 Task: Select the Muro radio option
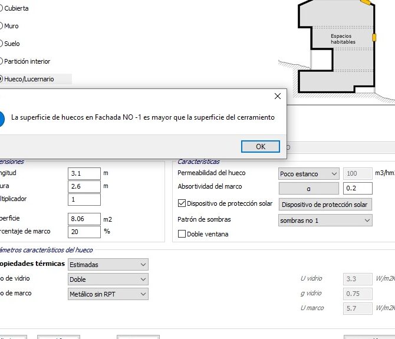pyautogui.click(x=9, y=26)
